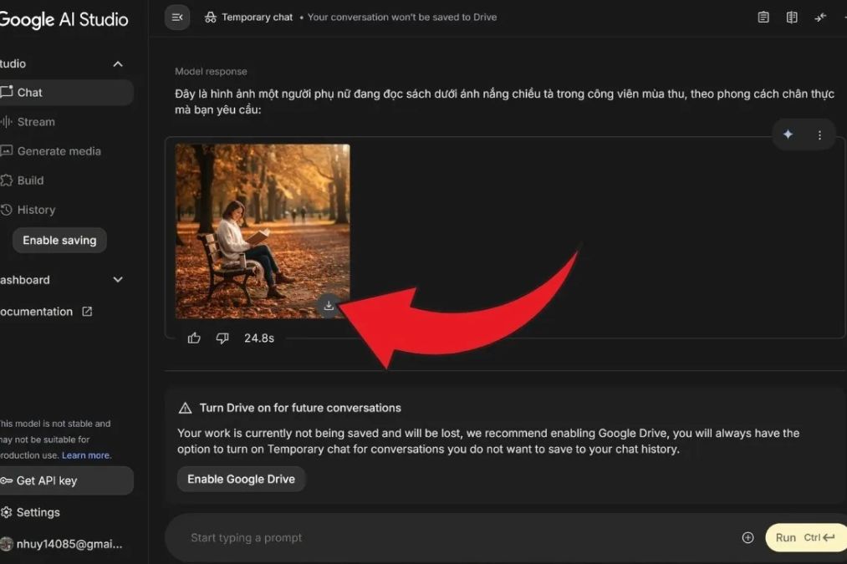Expand the Dashboard section chevron
This screenshot has height=564, width=847.
118,280
